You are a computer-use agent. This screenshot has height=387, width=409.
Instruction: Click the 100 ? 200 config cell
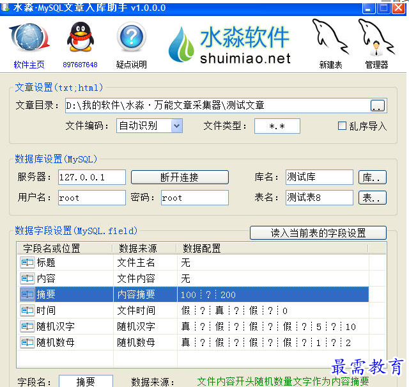pyautogui.click(x=273, y=294)
